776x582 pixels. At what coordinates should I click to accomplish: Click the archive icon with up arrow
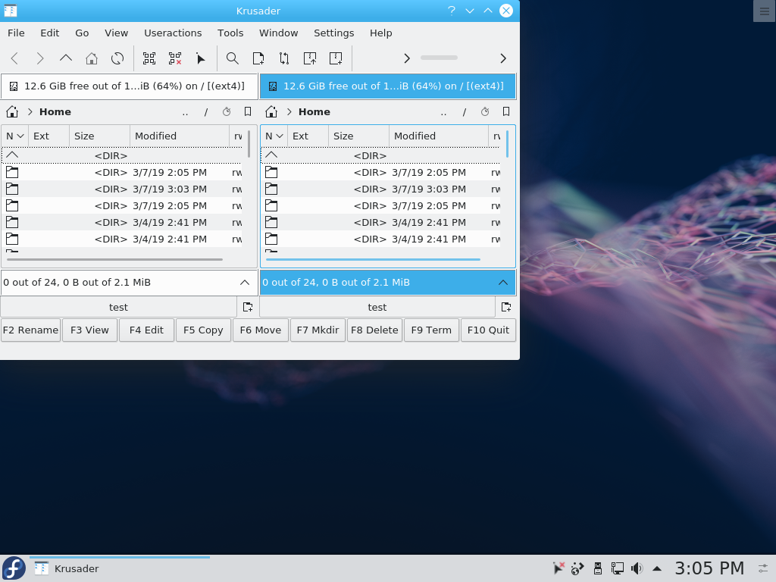tap(310, 58)
